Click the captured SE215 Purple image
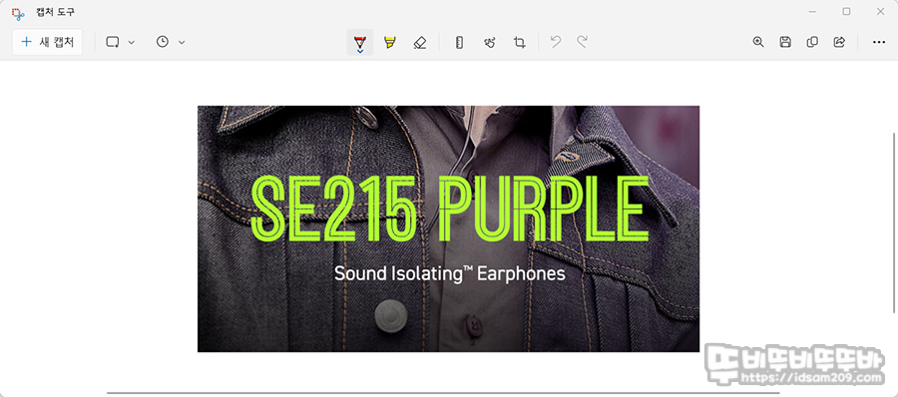The width and height of the screenshot is (898, 397). pyautogui.click(x=448, y=228)
